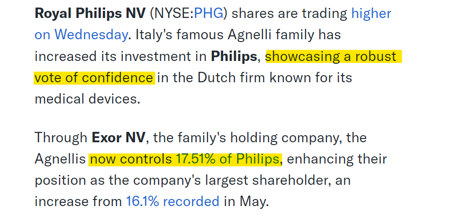Click the highlighted 'vote of confidence' phrase
The height and width of the screenshot is (216, 460).
pyautogui.click(x=94, y=78)
